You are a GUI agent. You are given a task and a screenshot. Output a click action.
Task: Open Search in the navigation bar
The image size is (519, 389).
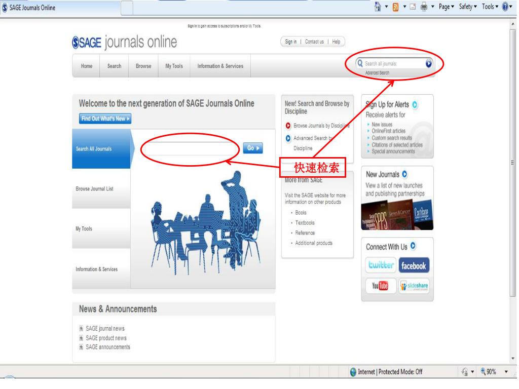(x=114, y=66)
